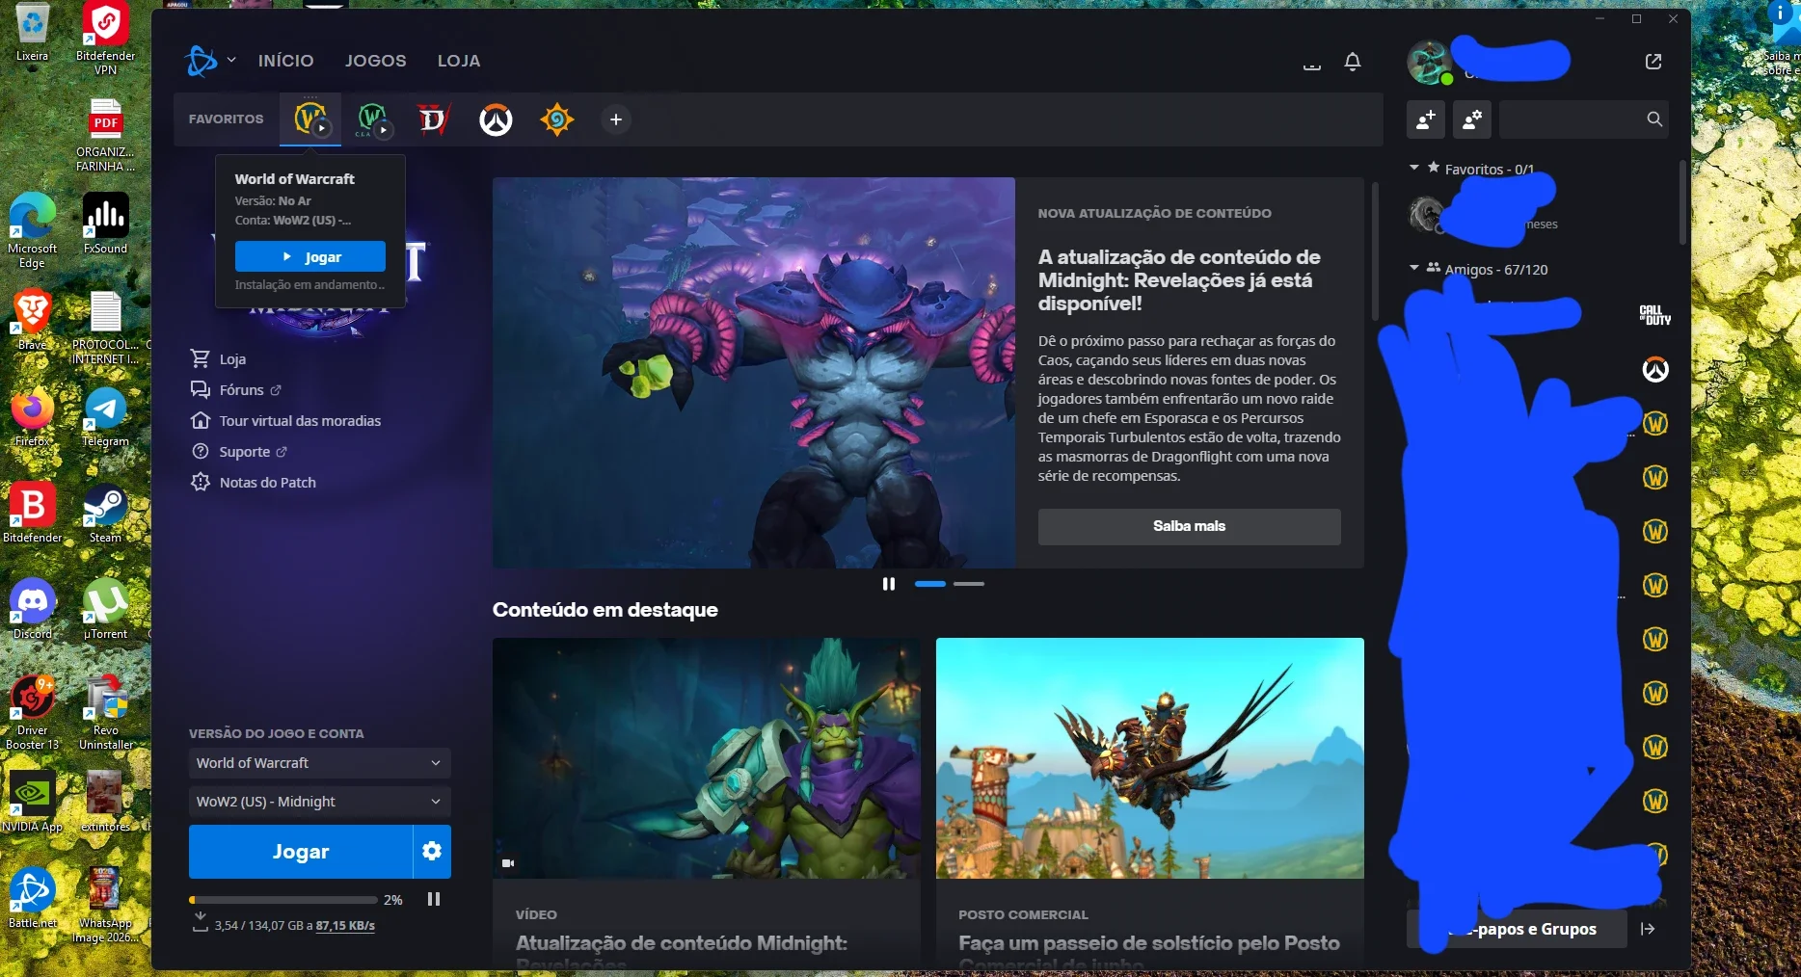Open the Midnight update video thumbnail
Viewport: 1801px width, 977px height.
tap(707, 757)
